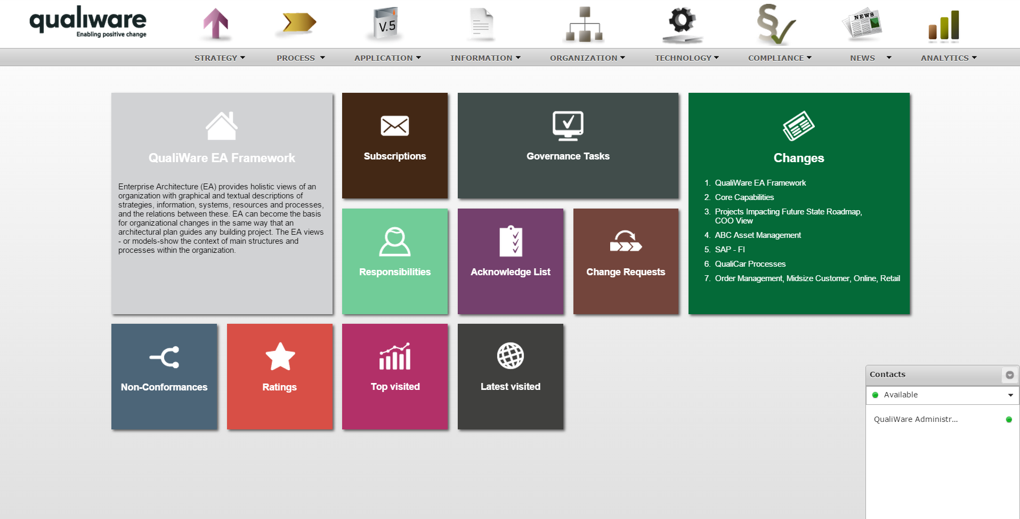This screenshot has width=1020, height=519.
Task: Open the Change Requests tile label
Action: 626,272
